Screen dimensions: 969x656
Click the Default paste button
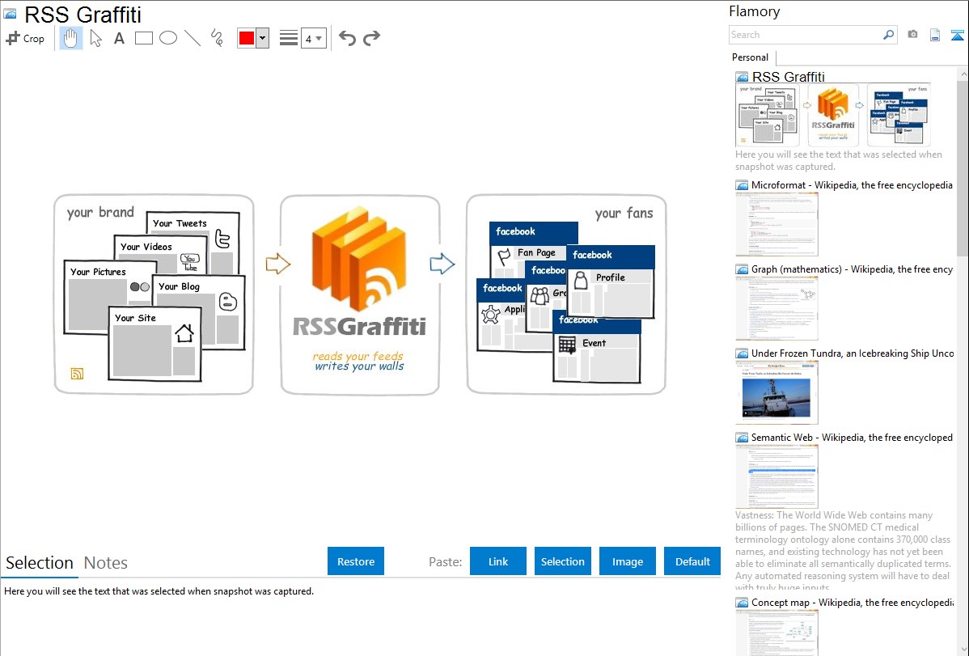692,561
